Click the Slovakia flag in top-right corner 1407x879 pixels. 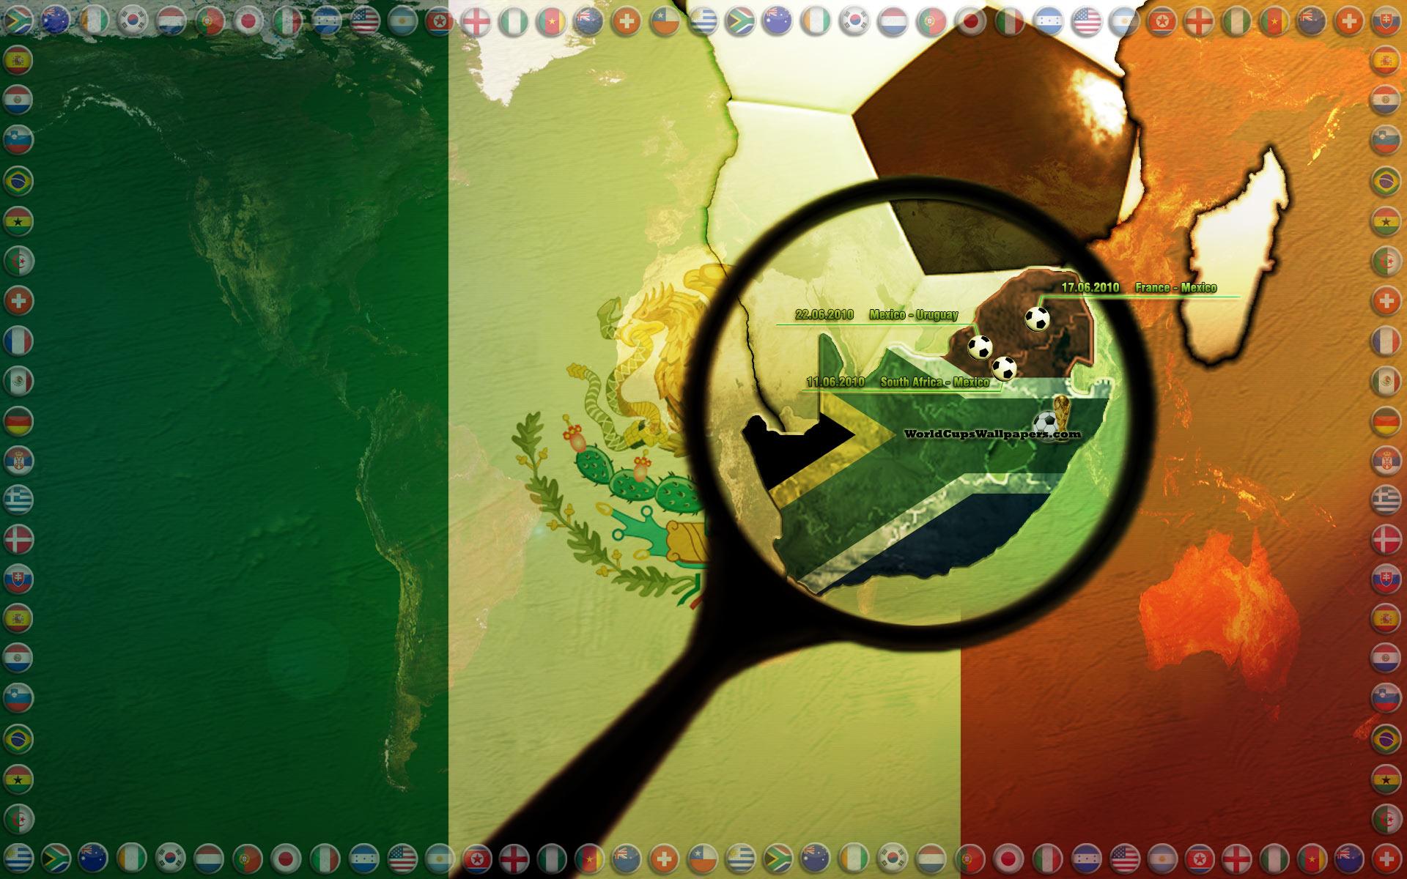[x=1385, y=21]
